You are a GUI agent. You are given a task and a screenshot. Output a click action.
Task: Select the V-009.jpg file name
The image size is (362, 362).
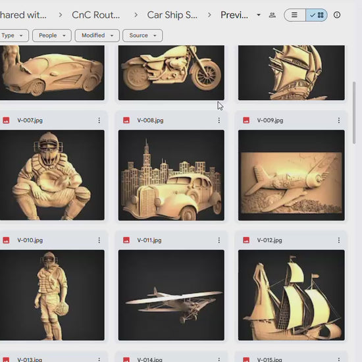pyautogui.click(x=270, y=120)
